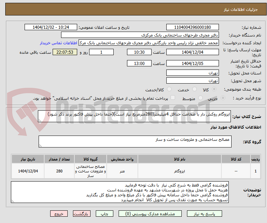Click the table date cell 1404/12/04
This screenshot has height=223, width=267.
coord(28,171)
